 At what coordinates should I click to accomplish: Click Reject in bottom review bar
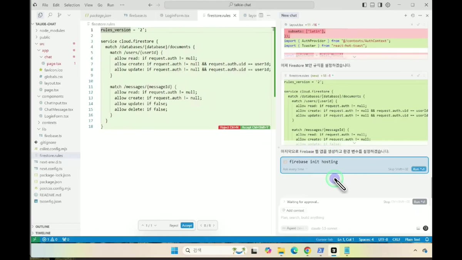174,225
